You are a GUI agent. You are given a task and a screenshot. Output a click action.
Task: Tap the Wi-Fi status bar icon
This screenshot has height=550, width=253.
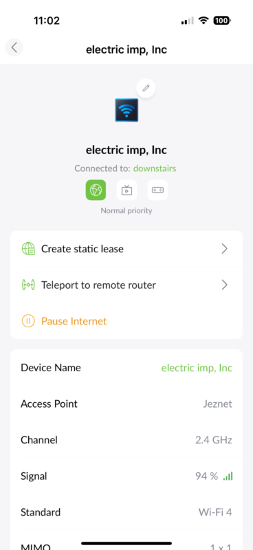coord(203,21)
